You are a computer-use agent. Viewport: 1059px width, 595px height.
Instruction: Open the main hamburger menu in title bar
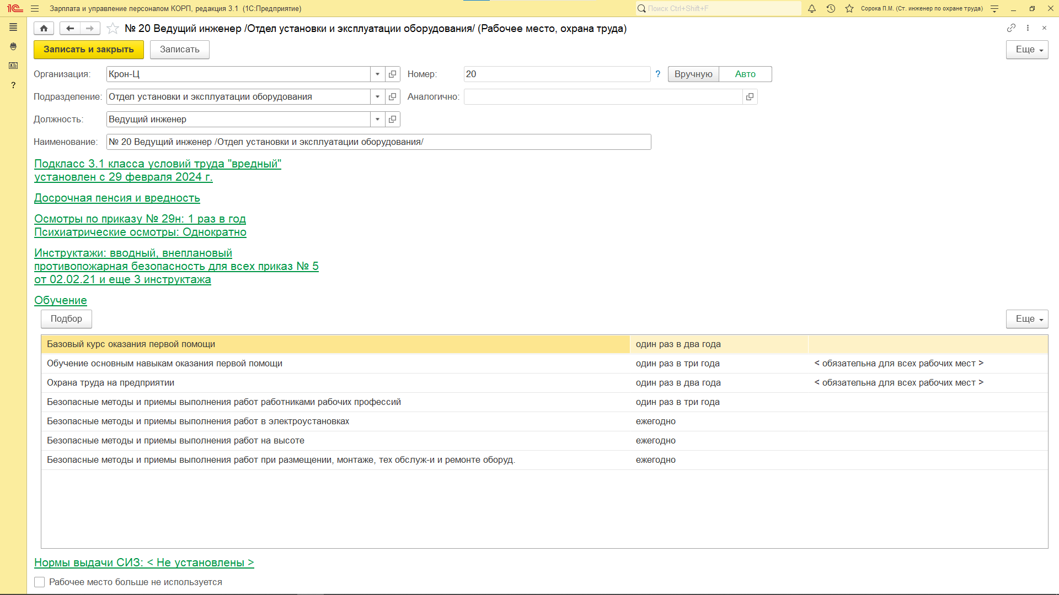coord(35,8)
